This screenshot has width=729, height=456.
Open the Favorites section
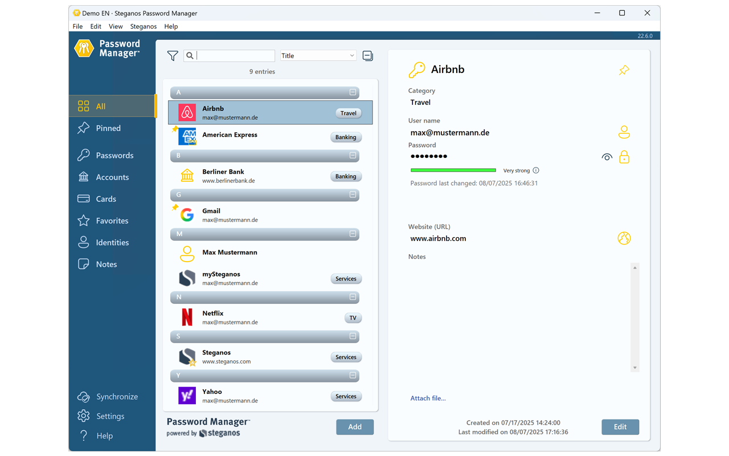(112, 221)
